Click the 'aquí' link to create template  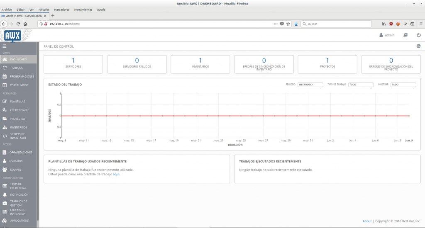coord(116,174)
